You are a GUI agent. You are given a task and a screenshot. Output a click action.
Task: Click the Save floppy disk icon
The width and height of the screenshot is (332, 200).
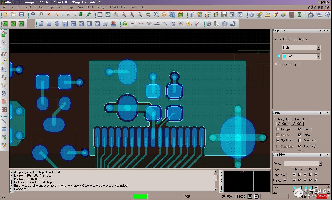coord(21,15)
